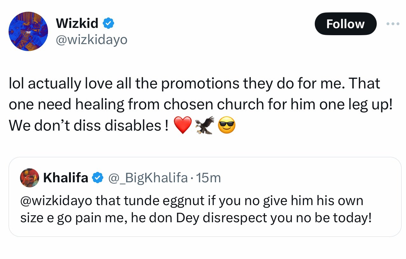Open the three-dot more options menu
This screenshot has height=259, width=406.
[392, 24]
